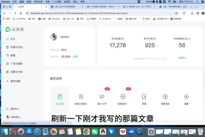Switch to the 35岁 article tab
Screen dimensions: 205x137
click(x=139, y=7)
